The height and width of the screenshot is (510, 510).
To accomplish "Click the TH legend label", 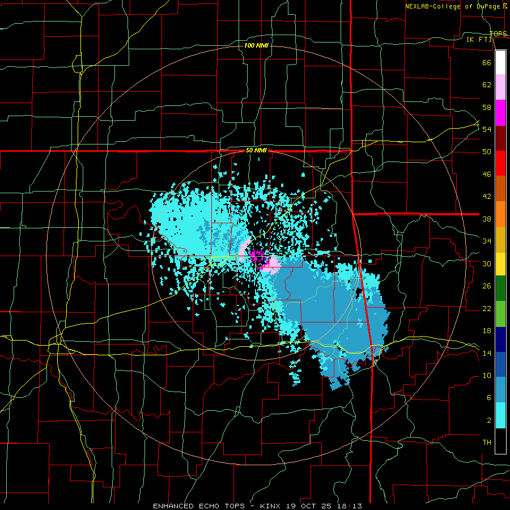I will [487, 443].
